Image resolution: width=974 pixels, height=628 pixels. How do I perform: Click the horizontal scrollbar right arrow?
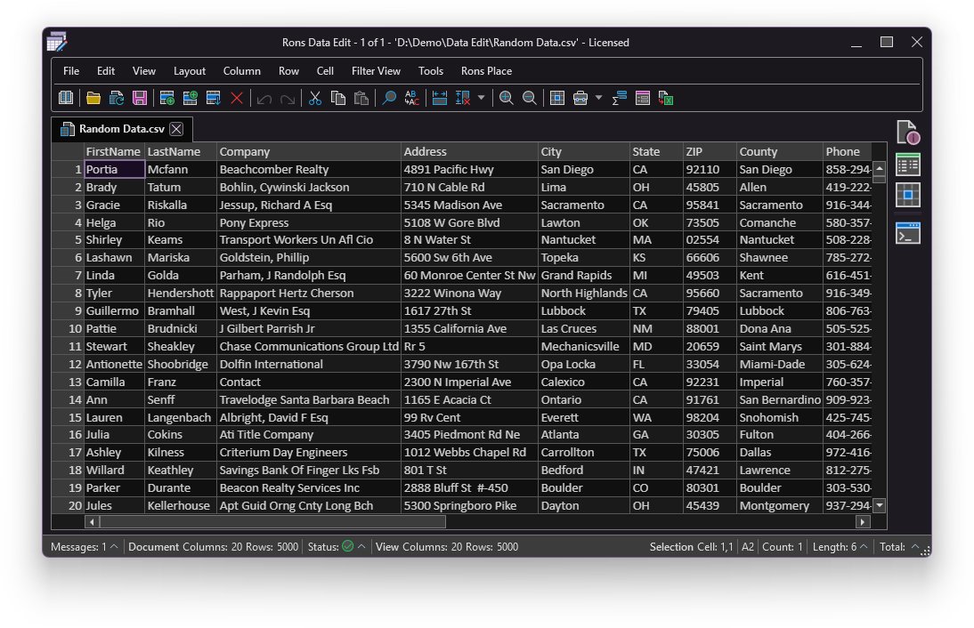(x=862, y=522)
